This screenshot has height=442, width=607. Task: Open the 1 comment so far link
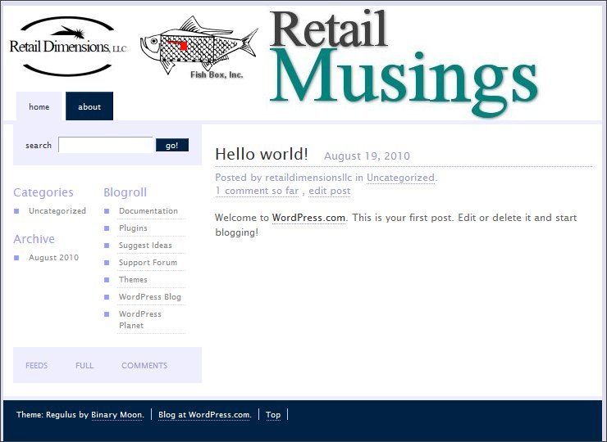(x=257, y=191)
